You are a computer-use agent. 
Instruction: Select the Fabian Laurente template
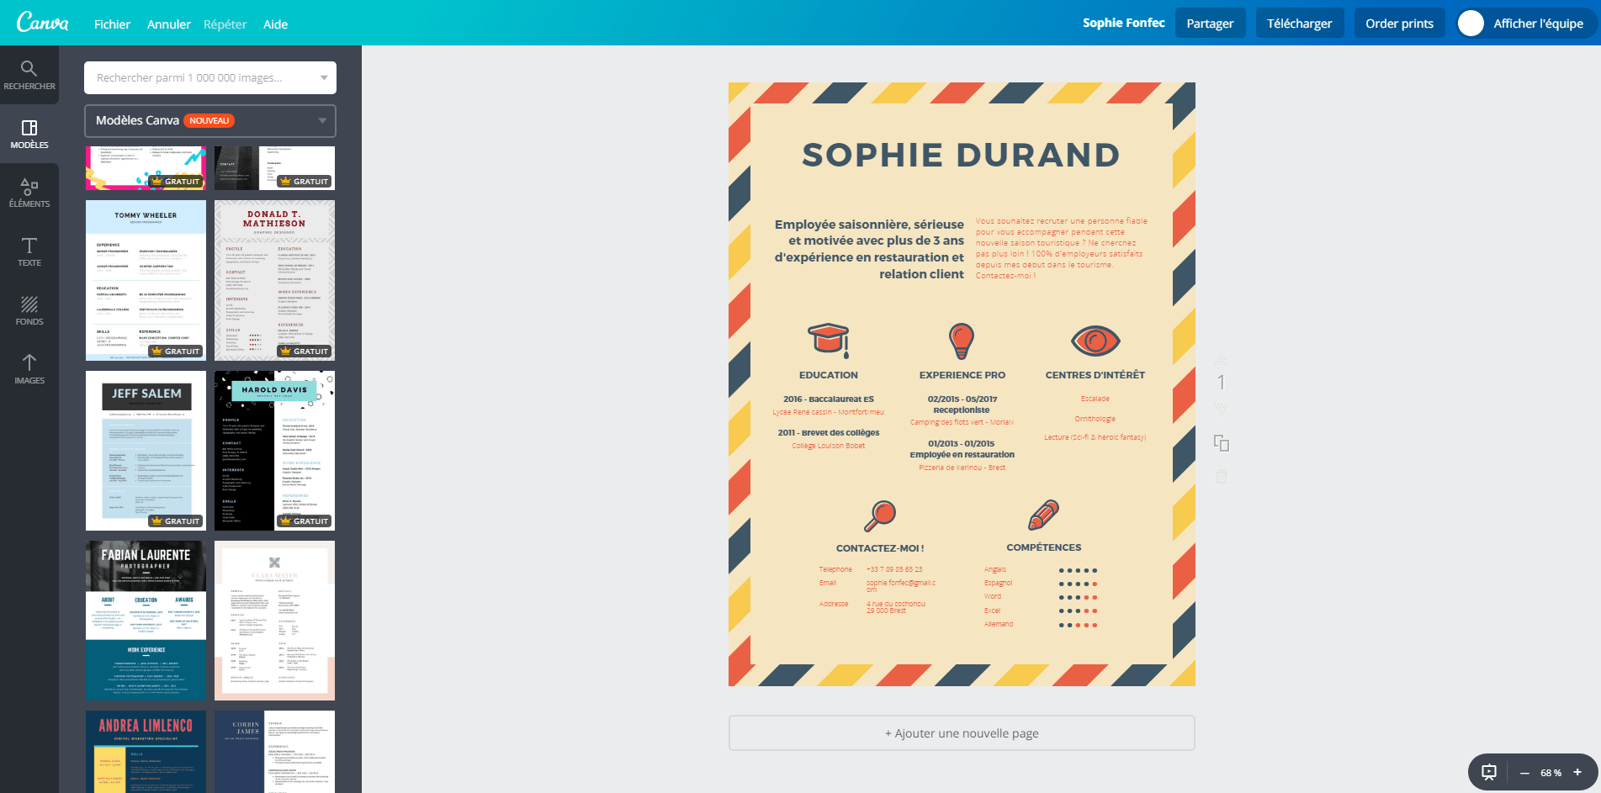[146, 621]
